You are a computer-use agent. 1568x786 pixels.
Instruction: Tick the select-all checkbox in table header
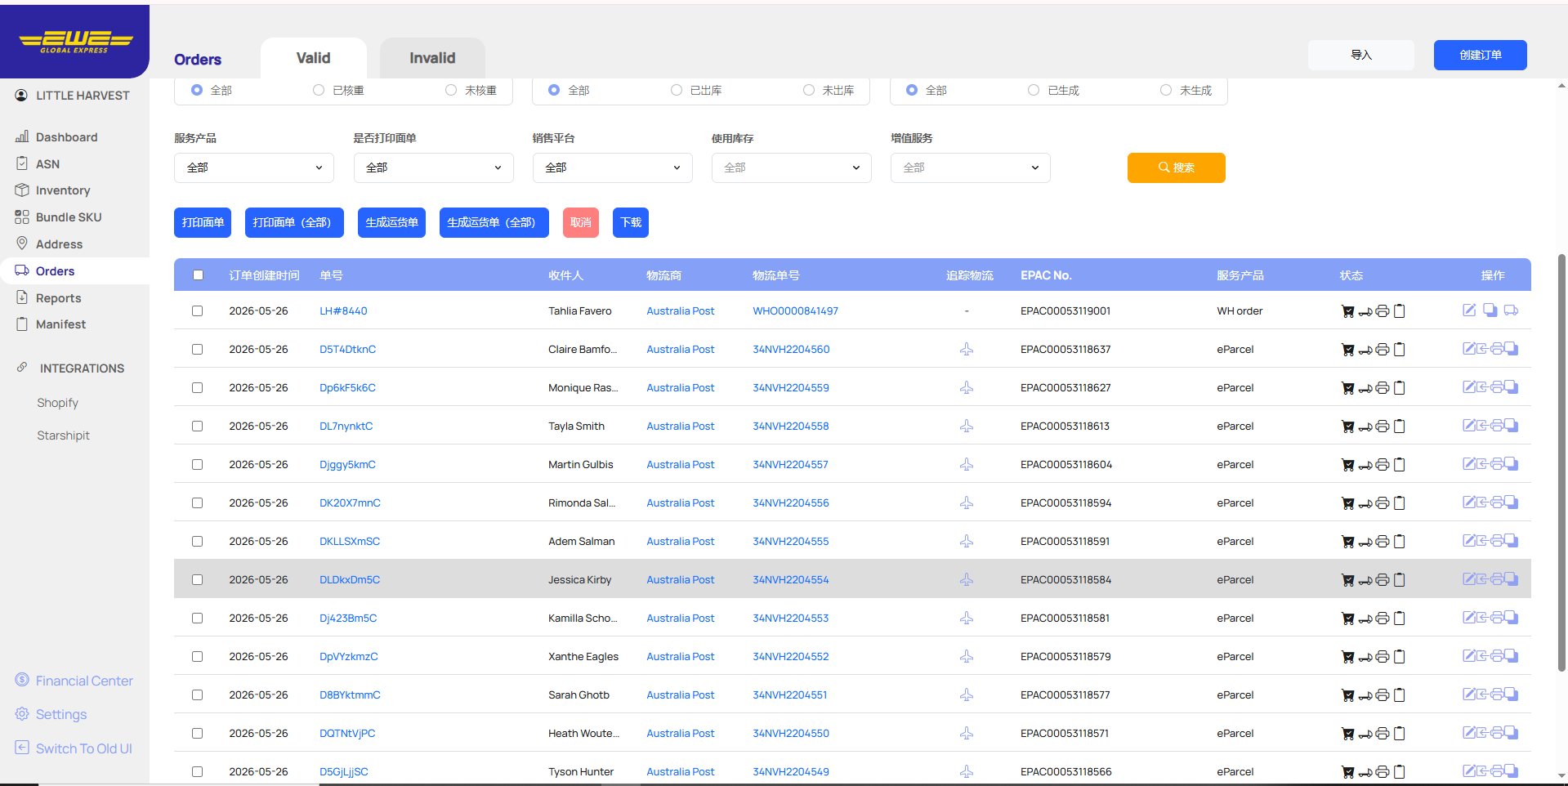198,275
